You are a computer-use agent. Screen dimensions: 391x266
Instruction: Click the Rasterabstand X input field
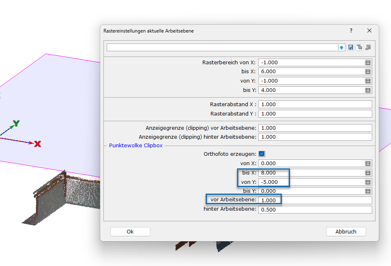pos(314,105)
